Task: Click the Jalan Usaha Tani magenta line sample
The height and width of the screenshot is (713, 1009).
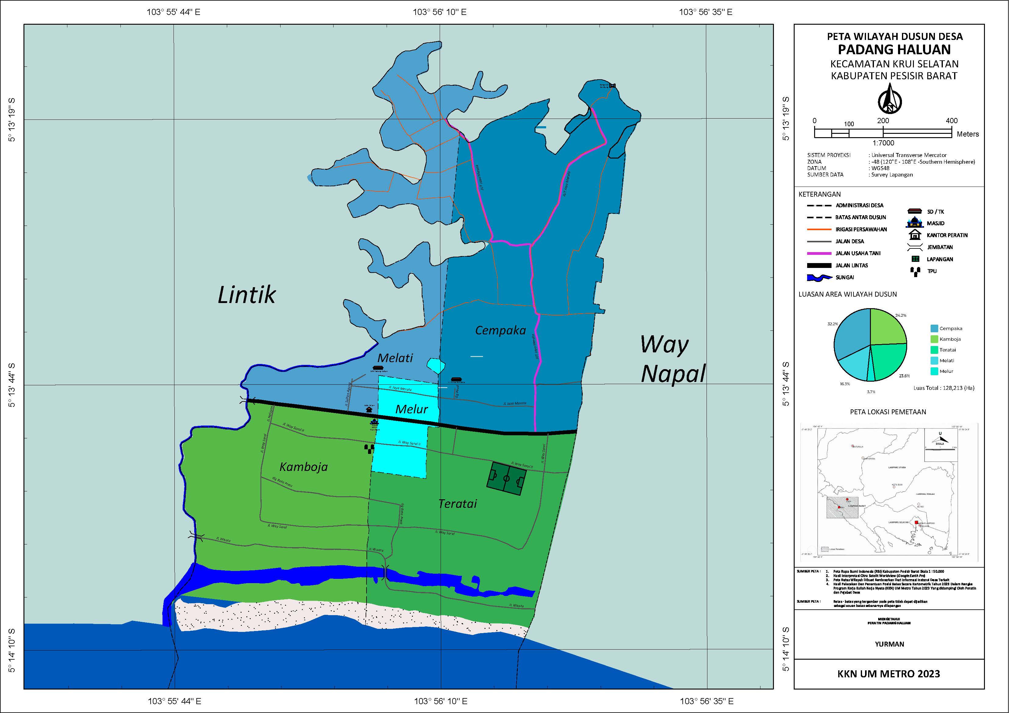Action: 819,254
